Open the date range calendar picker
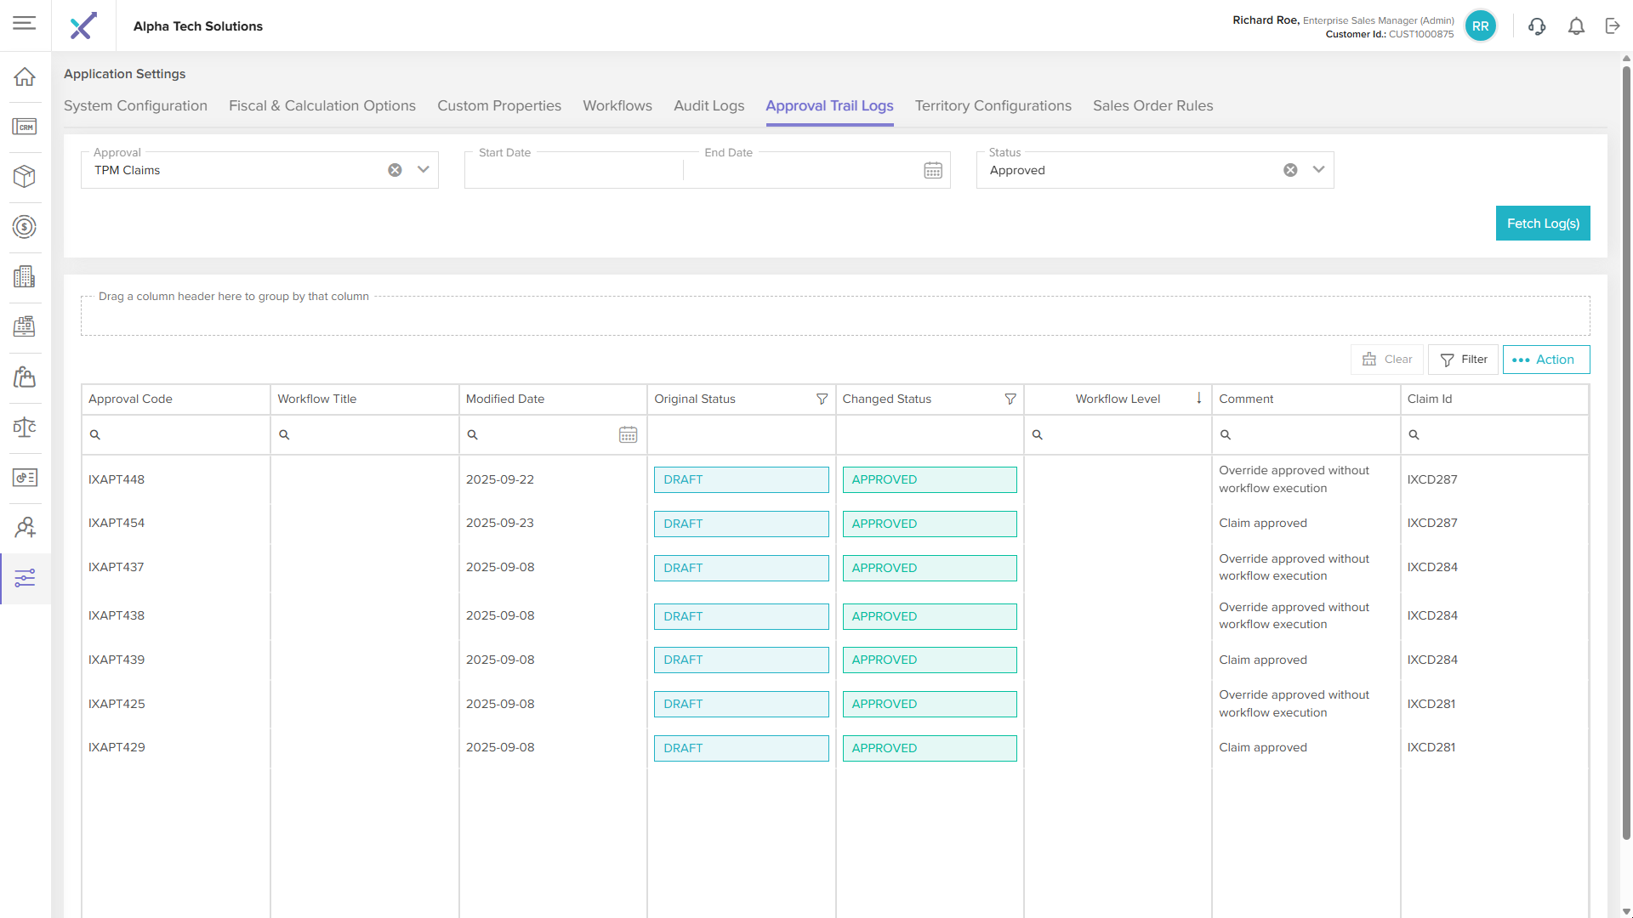The image size is (1633, 918). point(933,171)
